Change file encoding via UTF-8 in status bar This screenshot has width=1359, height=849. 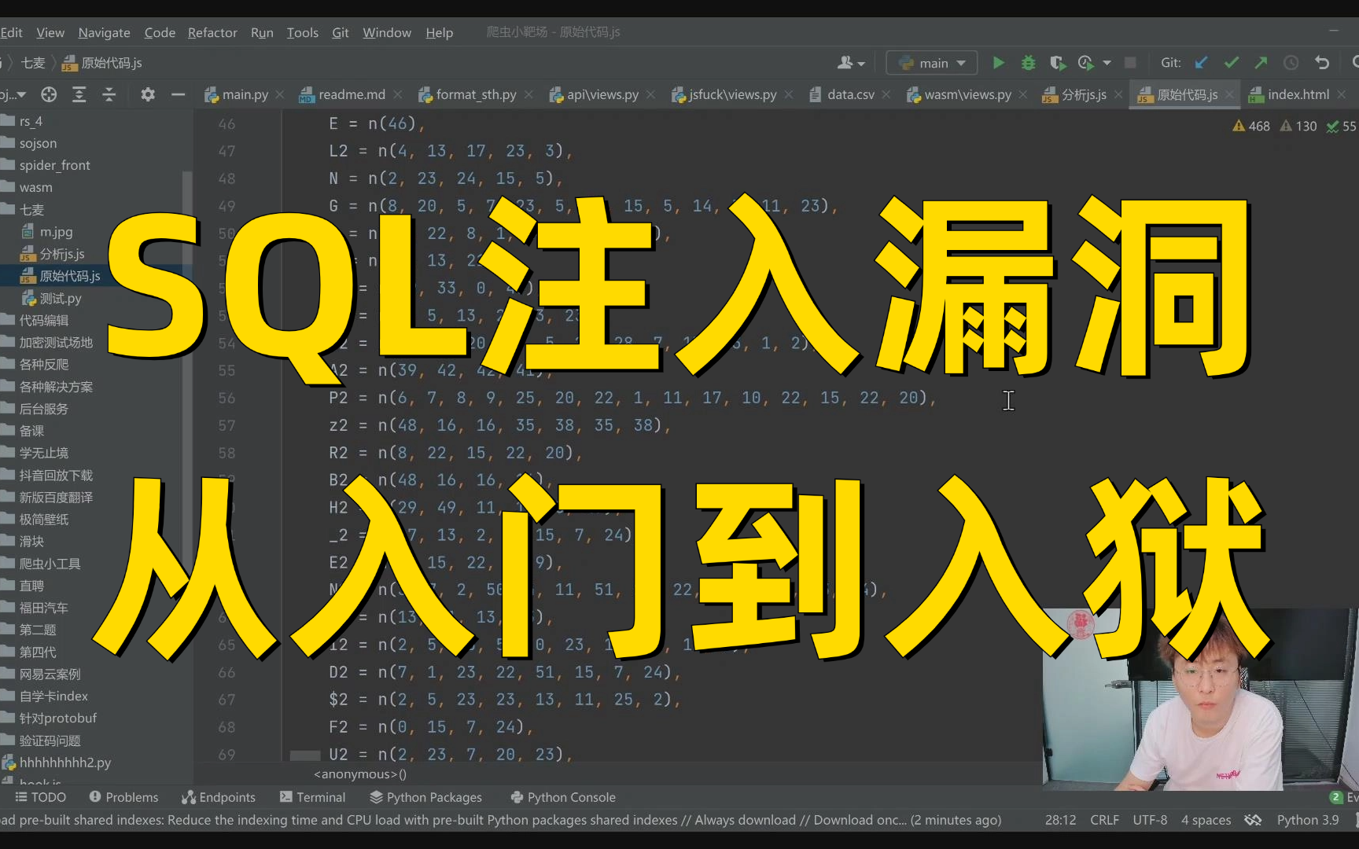coord(1150,820)
